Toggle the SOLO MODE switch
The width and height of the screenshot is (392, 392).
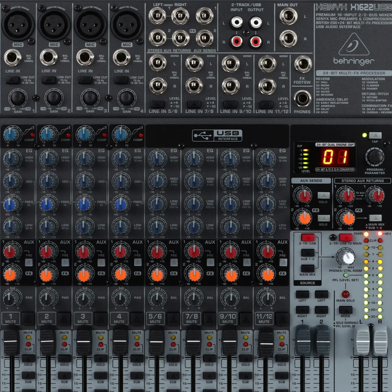coord(346,310)
